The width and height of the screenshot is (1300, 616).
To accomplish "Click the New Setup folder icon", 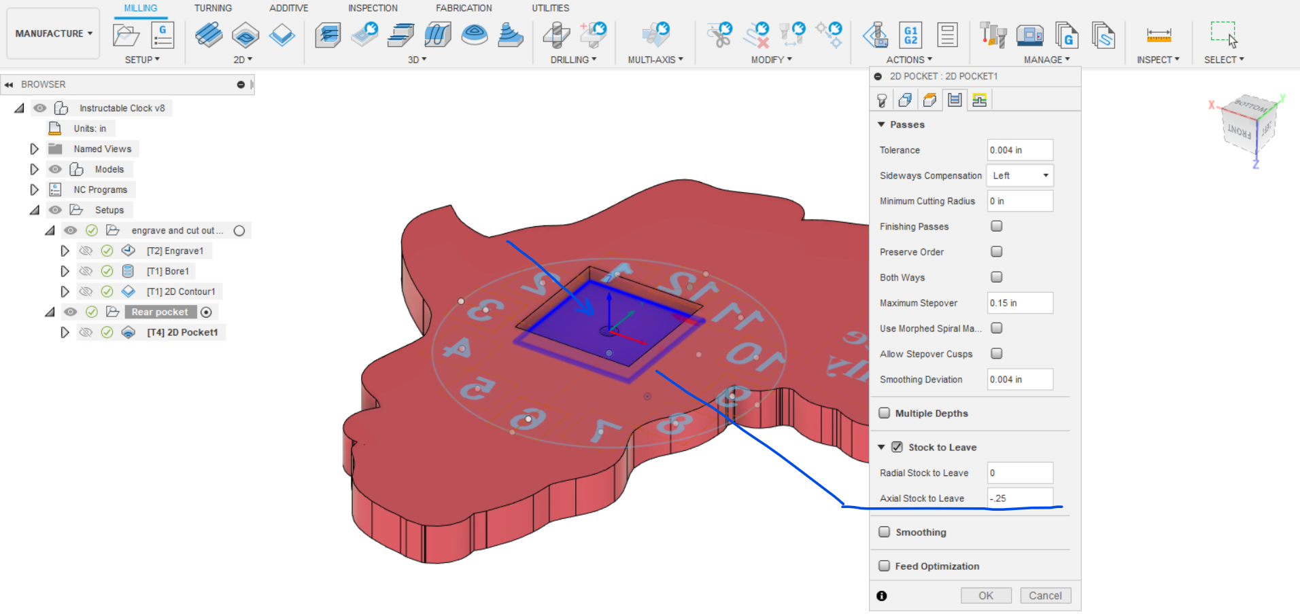I will (x=126, y=35).
